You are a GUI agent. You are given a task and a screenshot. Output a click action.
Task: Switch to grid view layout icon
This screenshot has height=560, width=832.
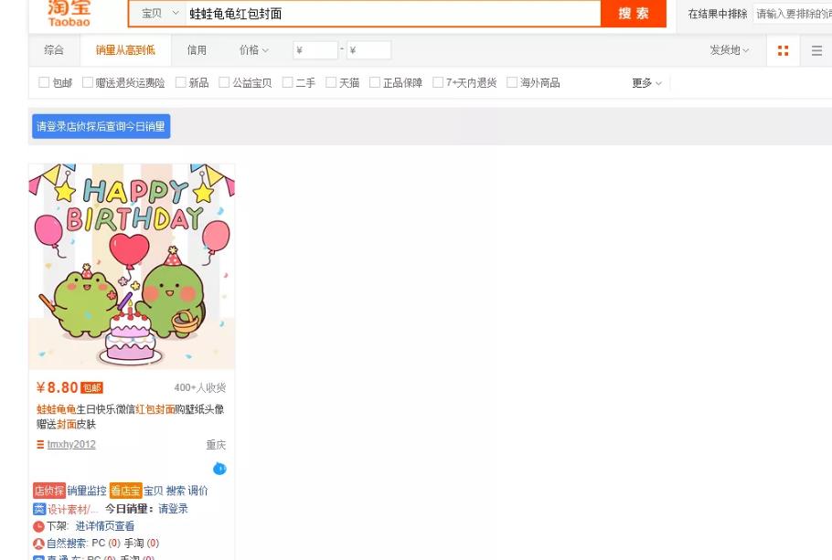tap(783, 50)
